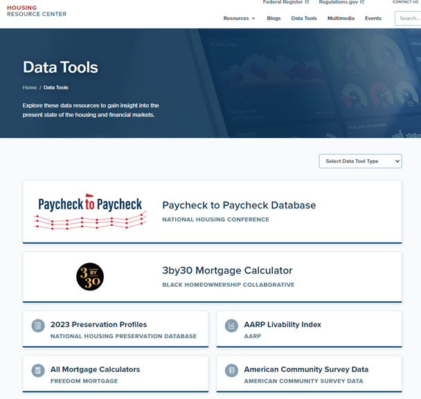
Task: Go to the Data Tools nav item
Action: coord(304,18)
